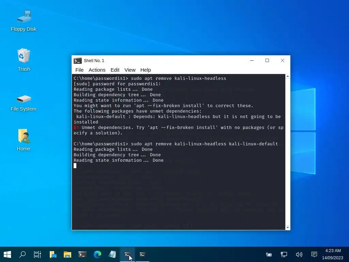Click the 'Shell No. 1' window title

click(94, 61)
